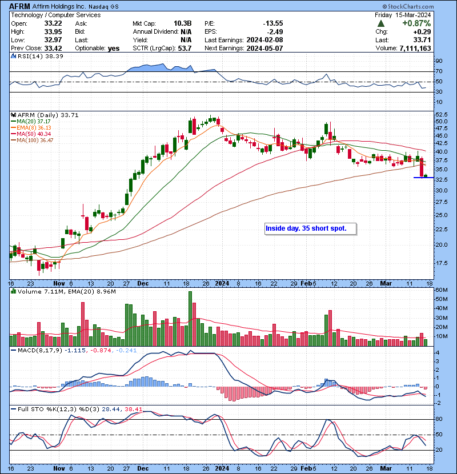Click the Last price 33.71 in header
Image resolution: width=457 pixels, height=474 pixels.
point(422,40)
